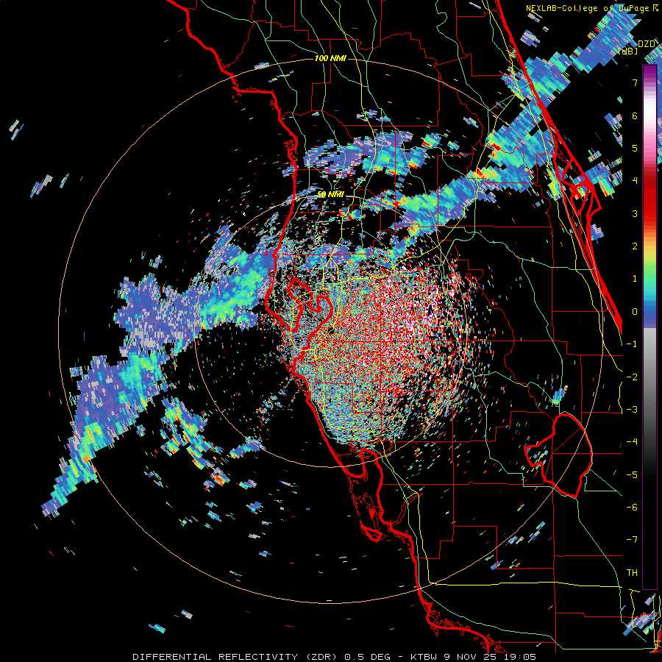The image size is (662, 662).
Task: Click the "-4" value on color scale
Action: tap(632, 442)
